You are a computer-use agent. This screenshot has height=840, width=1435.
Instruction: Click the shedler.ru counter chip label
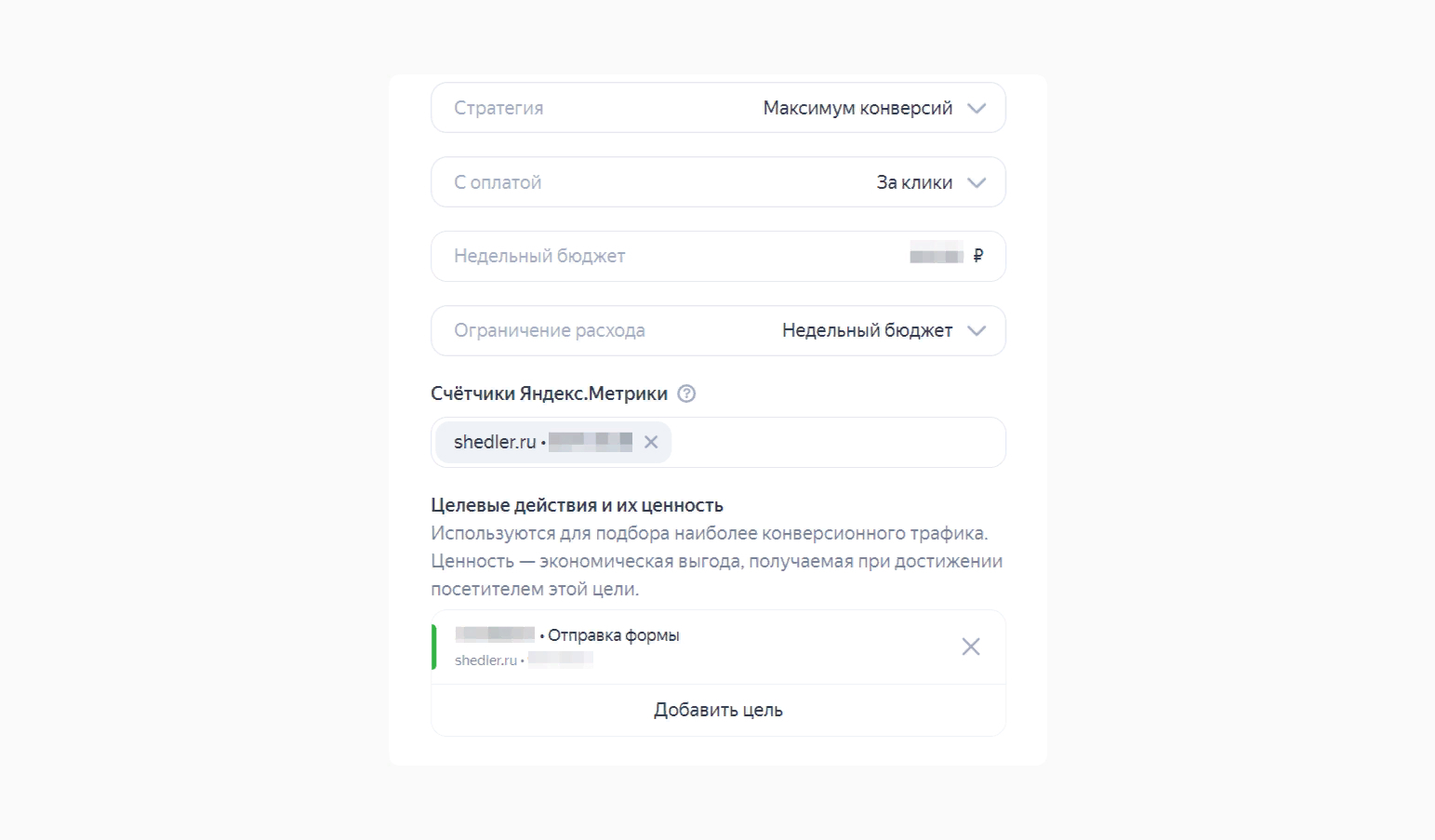coord(495,442)
